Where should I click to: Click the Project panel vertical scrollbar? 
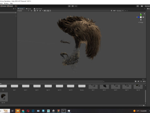click(145, 96)
